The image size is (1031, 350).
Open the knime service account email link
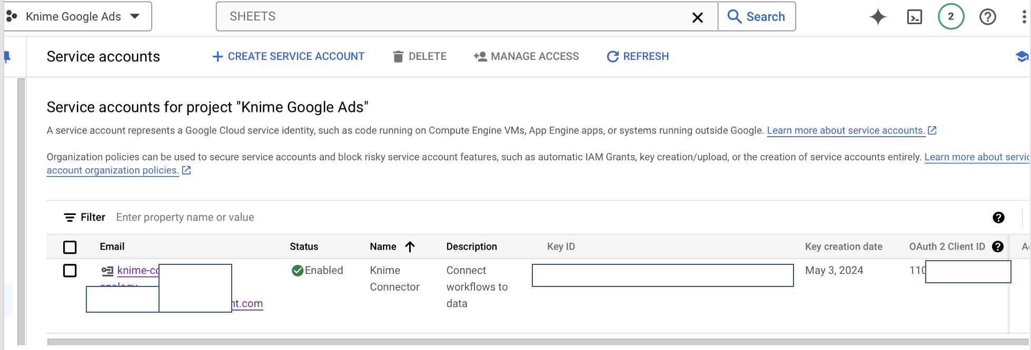click(138, 270)
